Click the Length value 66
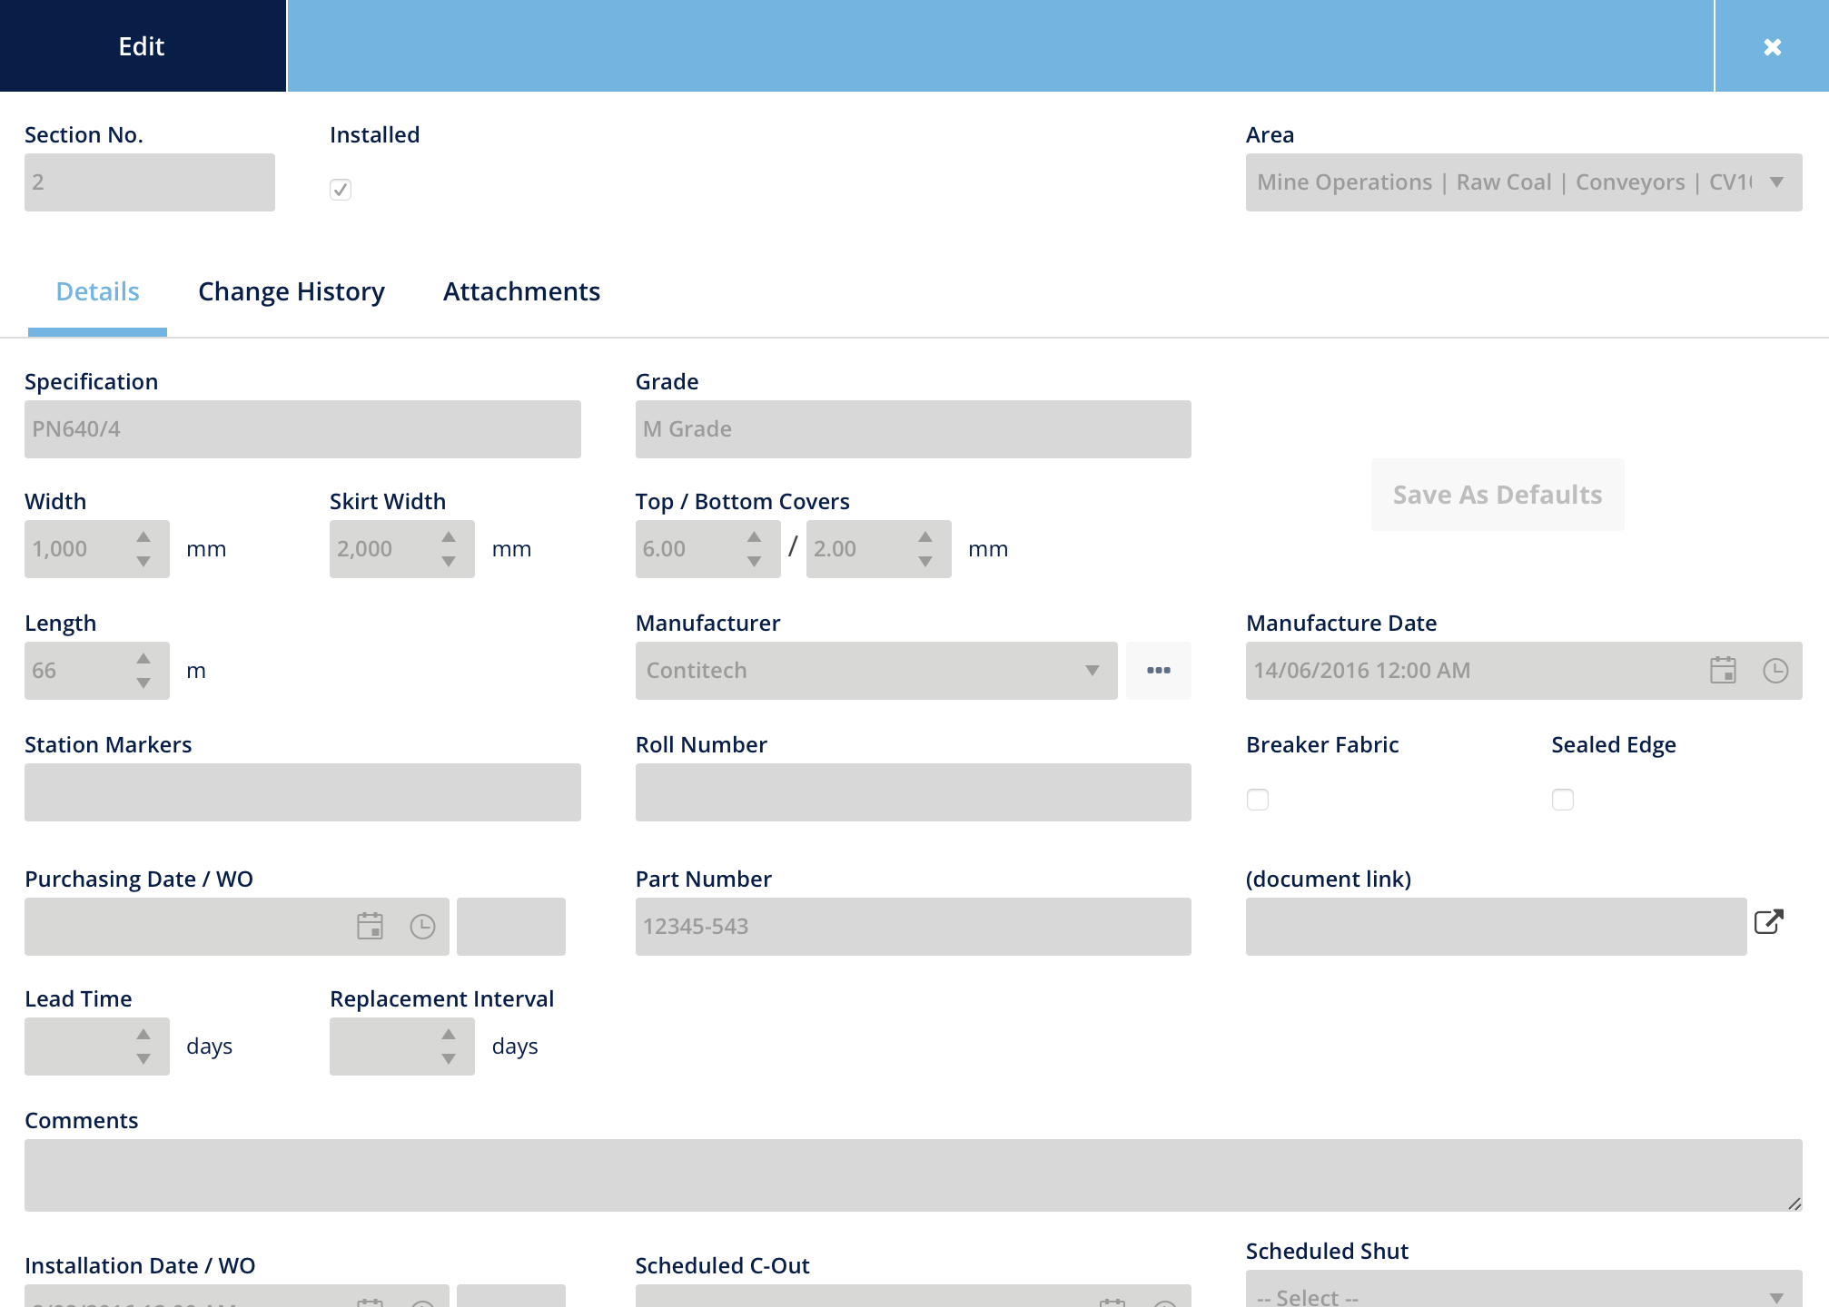The image size is (1829, 1307). tap(44, 671)
